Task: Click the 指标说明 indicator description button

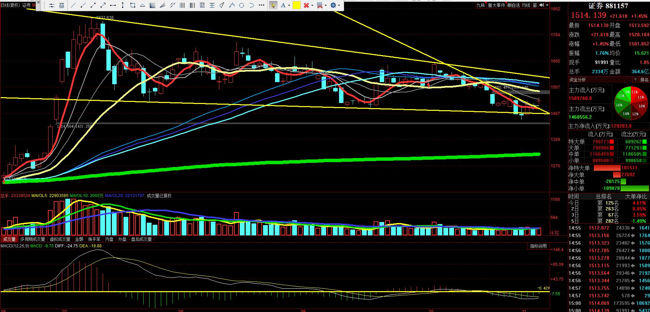Action: (538, 246)
